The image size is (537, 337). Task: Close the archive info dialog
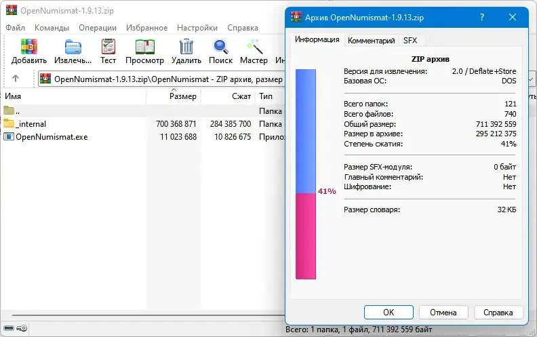513,17
